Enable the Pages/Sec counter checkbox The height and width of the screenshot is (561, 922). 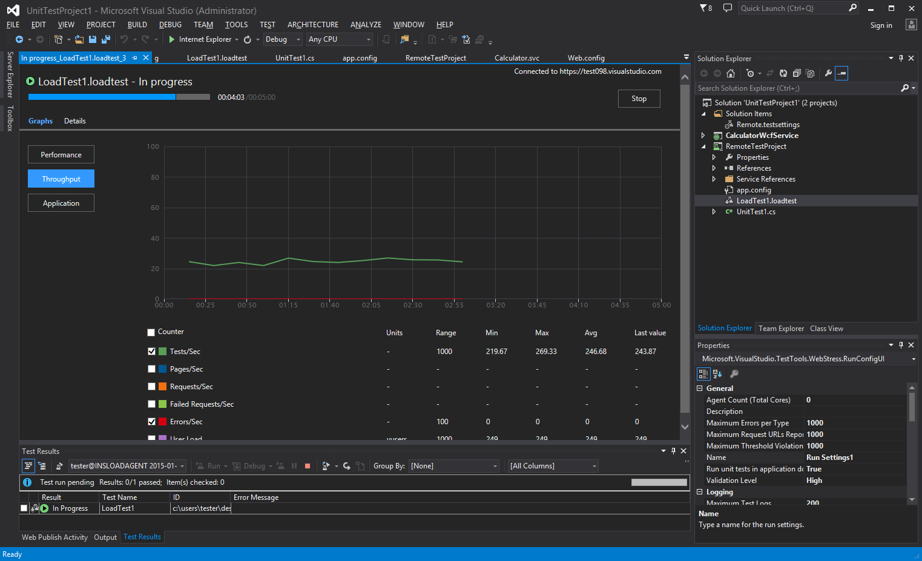click(x=151, y=369)
